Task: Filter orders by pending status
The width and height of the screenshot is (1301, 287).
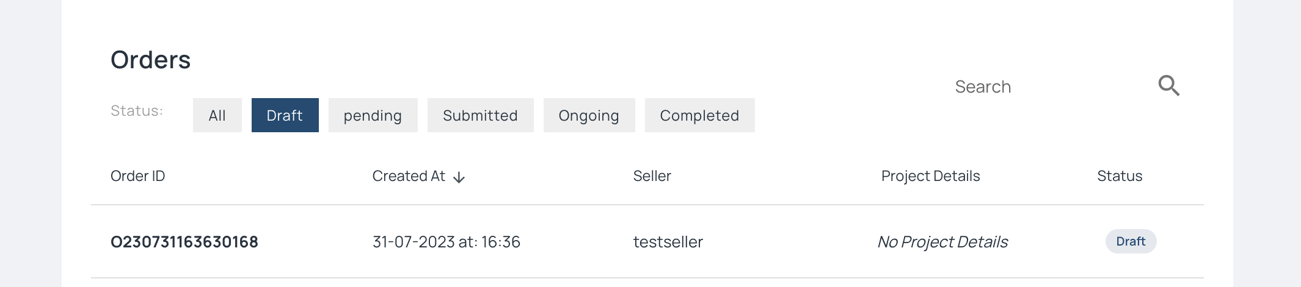Action: pyautogui.click(x=373, y=115)
